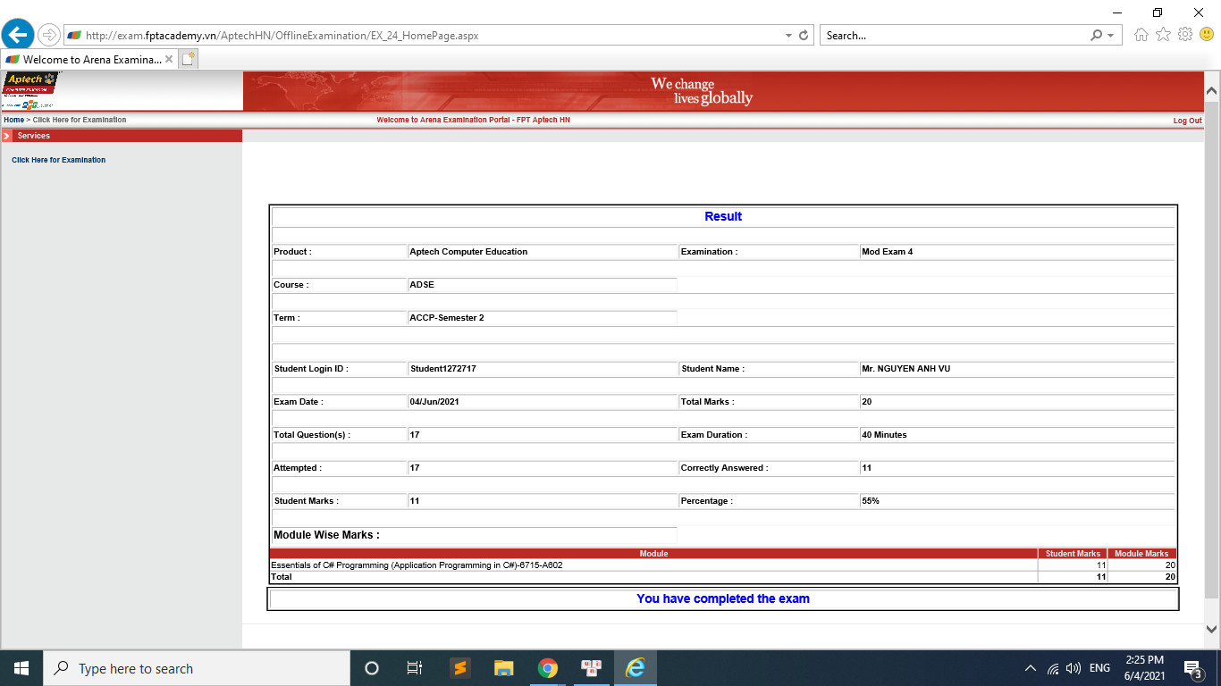The width and height of the screenshot is (1221, 686).
Task: Click the Module Marks column header
Action: click(x=1141, y=554)
